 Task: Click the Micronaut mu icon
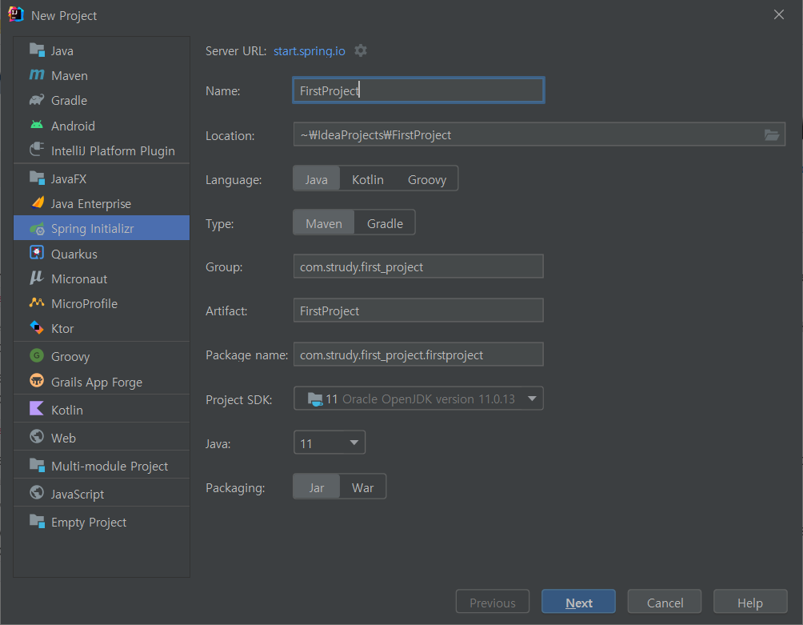coord(37,278)
